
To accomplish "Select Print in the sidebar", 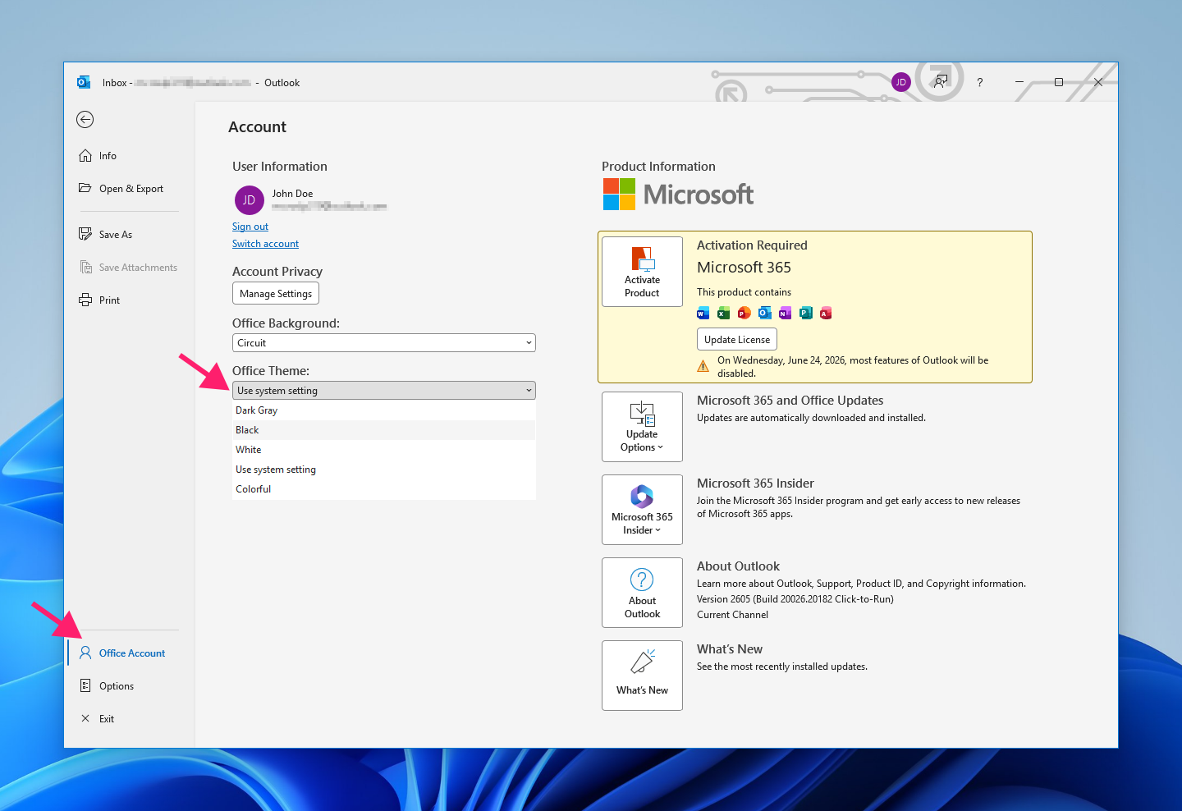I will 129,300.
